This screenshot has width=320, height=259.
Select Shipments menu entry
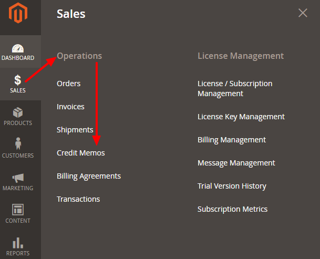point(75,130)
